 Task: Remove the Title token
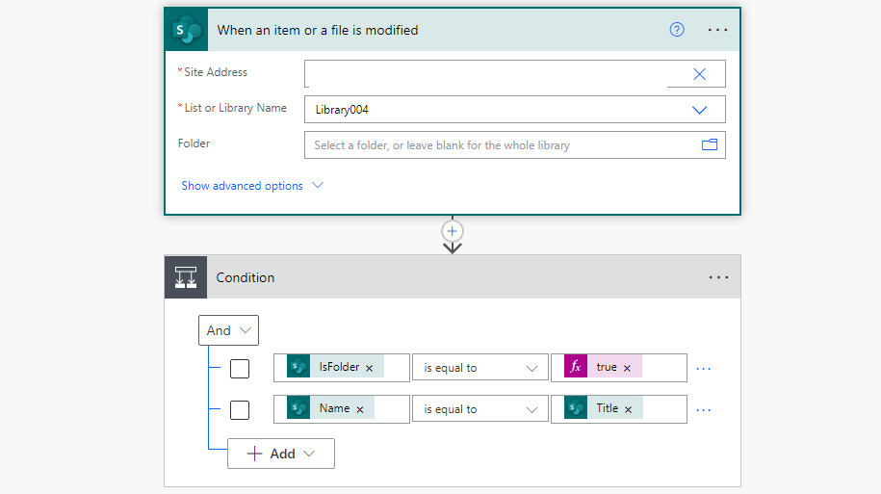click(628, 409)
